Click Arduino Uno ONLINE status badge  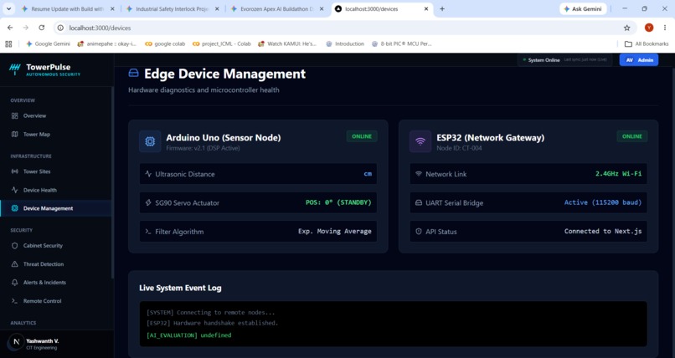[362, 136]
